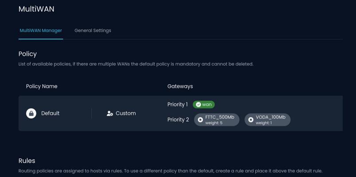Click the Rules section heading
Image resolution: width=356 pixels, height=177 pixels.
(27, 161)
